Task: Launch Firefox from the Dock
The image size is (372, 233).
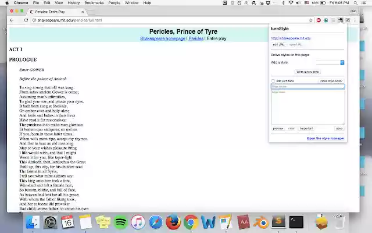Action: point(173,222)
